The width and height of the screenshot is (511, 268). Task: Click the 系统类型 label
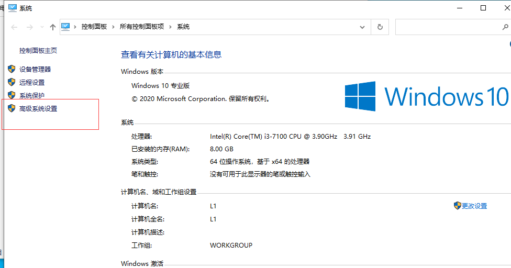pos(145,162)
